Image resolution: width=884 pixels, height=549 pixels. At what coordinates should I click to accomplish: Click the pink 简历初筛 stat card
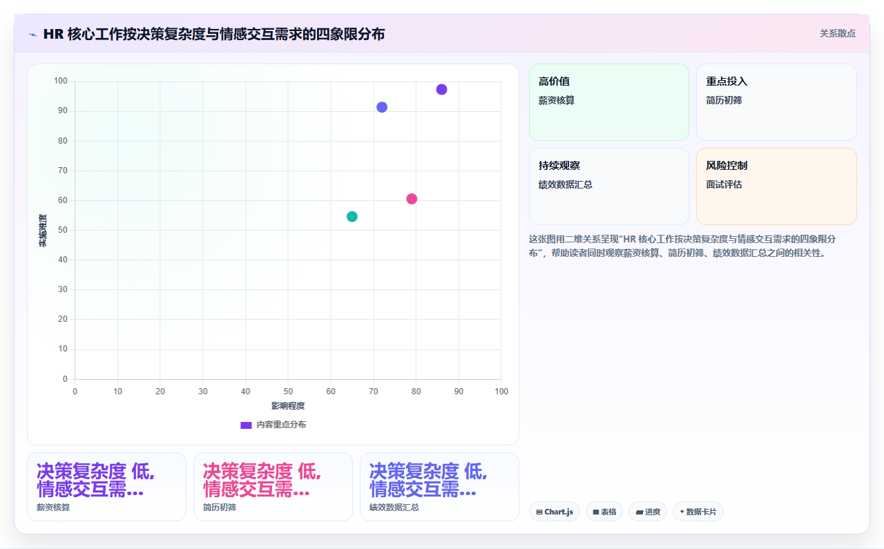point(273,487)
